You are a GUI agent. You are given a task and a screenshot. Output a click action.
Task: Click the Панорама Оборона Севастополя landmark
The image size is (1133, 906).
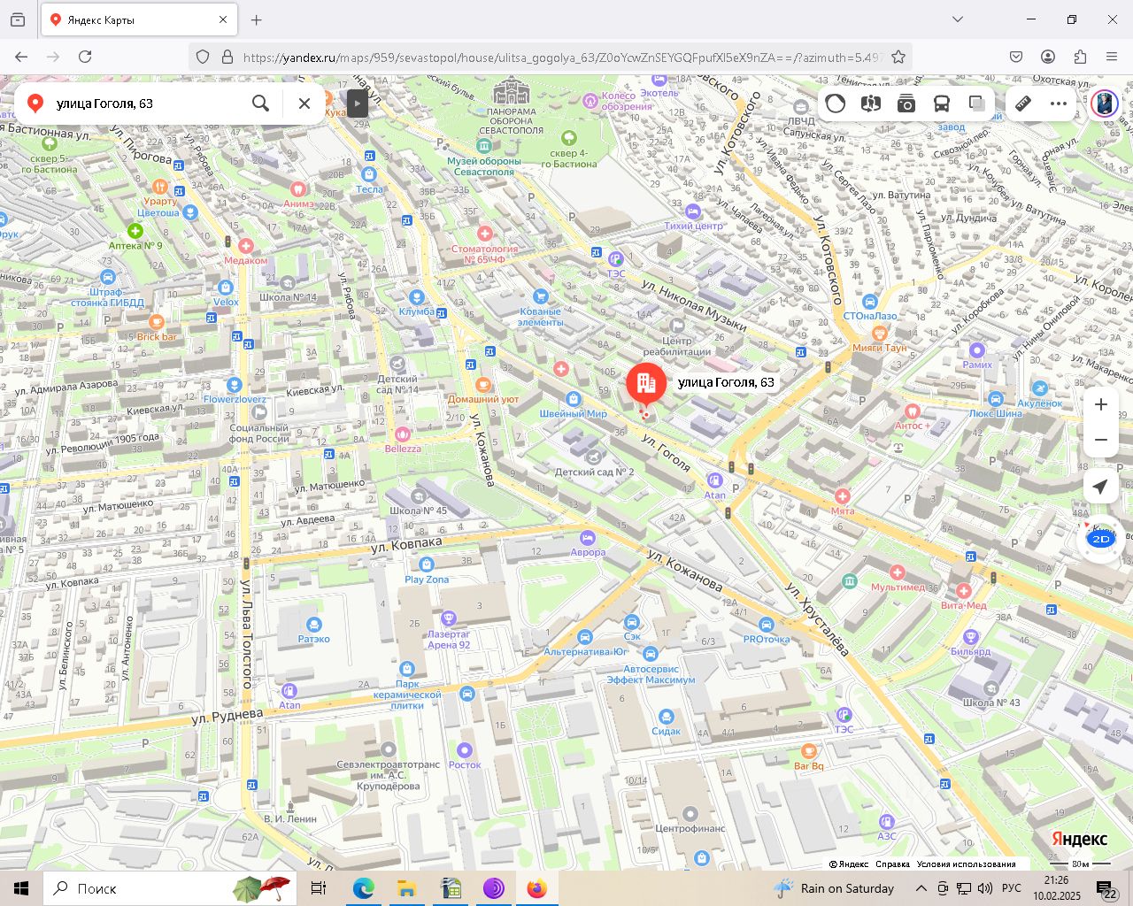[x=511, y=91]
